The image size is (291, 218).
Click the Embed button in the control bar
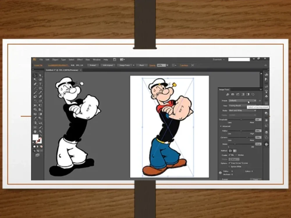(93, 65)
